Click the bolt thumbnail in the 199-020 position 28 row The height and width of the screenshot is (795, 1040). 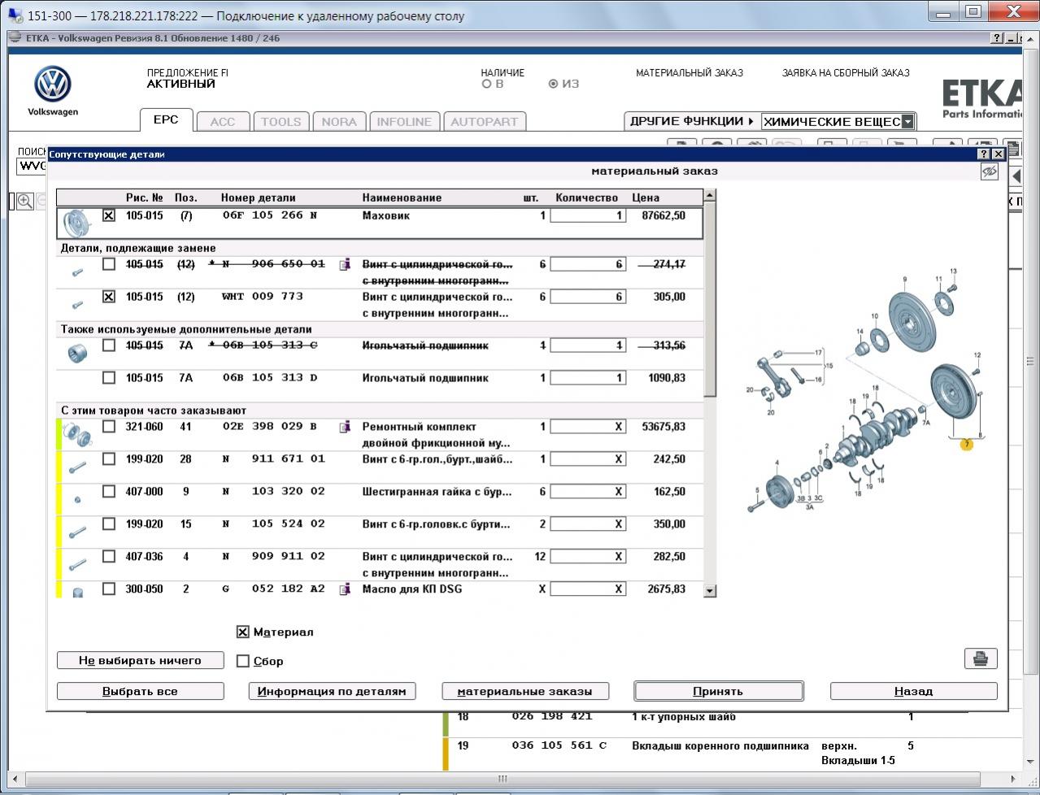click(77, 467)
